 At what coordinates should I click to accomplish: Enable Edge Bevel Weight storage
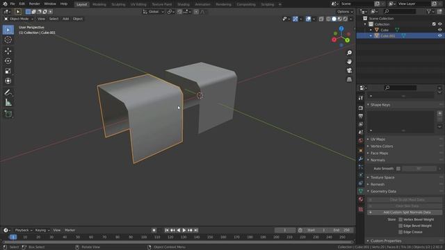(x=400, y=226)
